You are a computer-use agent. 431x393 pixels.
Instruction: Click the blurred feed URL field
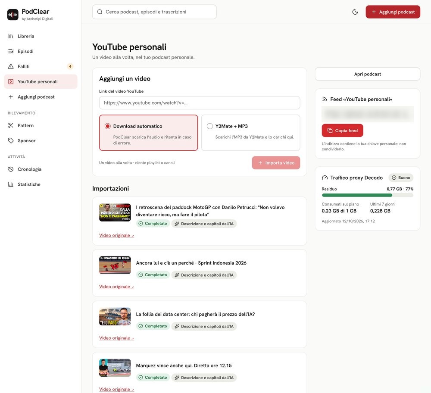(367, 114)
